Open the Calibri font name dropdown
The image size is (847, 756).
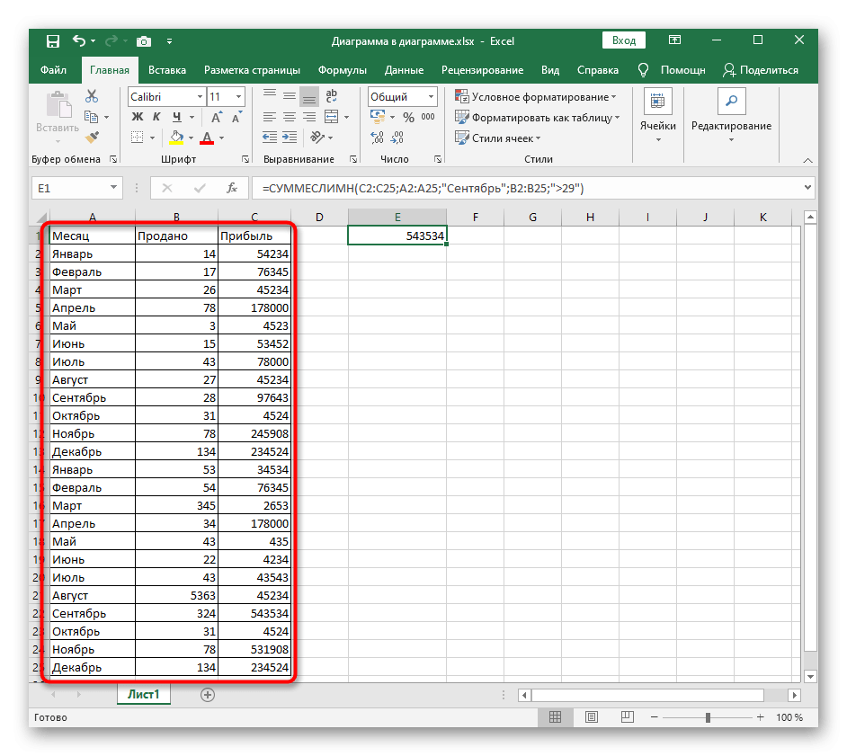[200, 97]
